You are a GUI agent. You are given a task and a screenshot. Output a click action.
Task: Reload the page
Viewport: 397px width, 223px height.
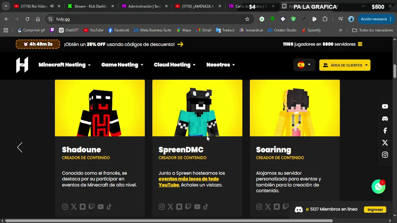(27, 19)
